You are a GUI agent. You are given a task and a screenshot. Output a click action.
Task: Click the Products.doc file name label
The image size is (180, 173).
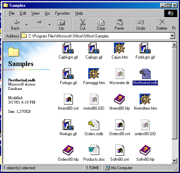[x=94, y=159]
